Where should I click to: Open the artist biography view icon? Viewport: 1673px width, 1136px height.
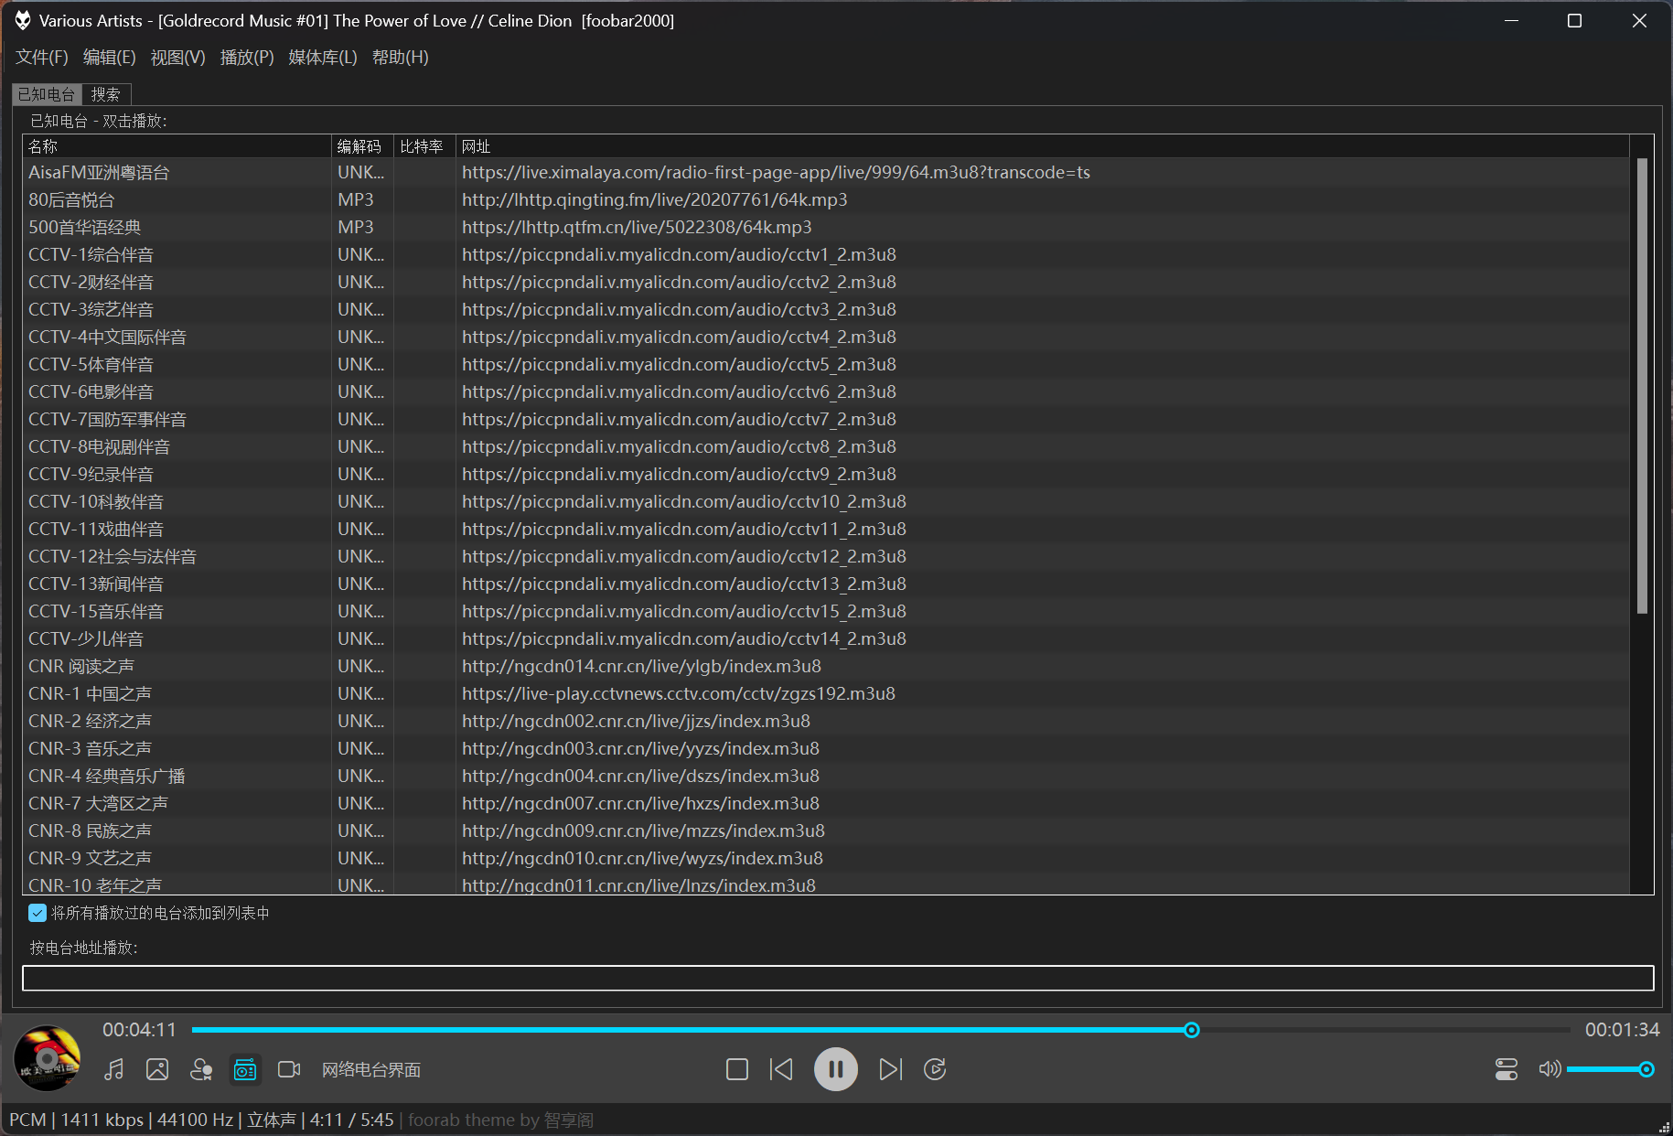tap(201, 1069)
